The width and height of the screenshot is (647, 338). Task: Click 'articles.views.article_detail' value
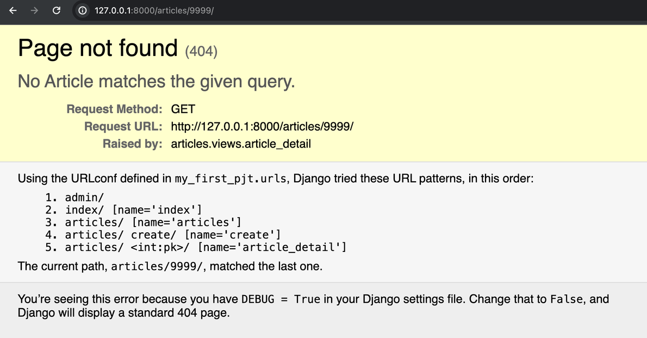[x=241, y=144]
